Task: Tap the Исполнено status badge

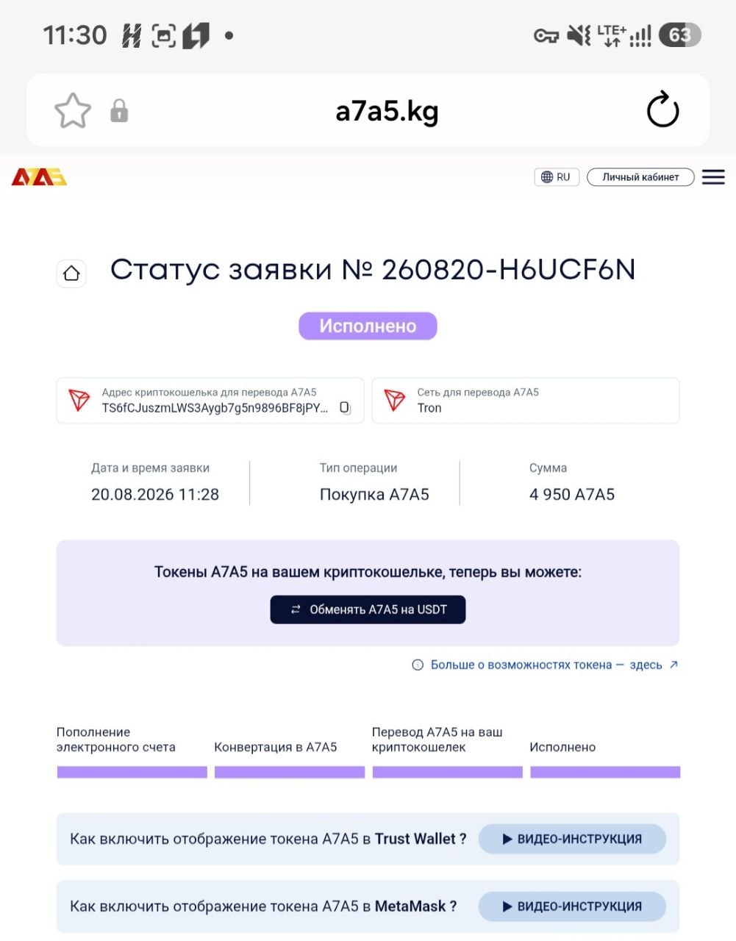Action: click(x=368, y=326)
